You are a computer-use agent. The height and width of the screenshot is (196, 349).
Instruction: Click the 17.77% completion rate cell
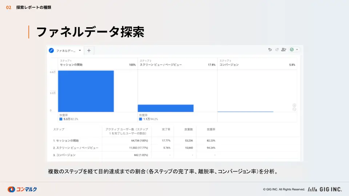(166, 141)
